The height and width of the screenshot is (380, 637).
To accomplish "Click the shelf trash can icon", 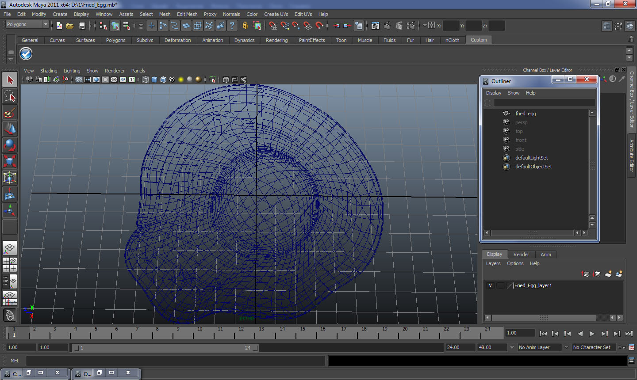I will pyautogui.click(x=631, y=39).
